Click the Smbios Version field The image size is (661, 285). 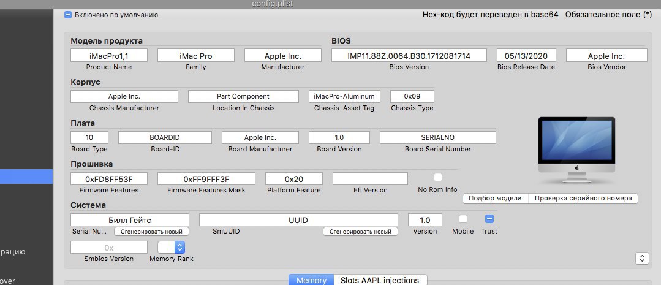click(109, 248)
